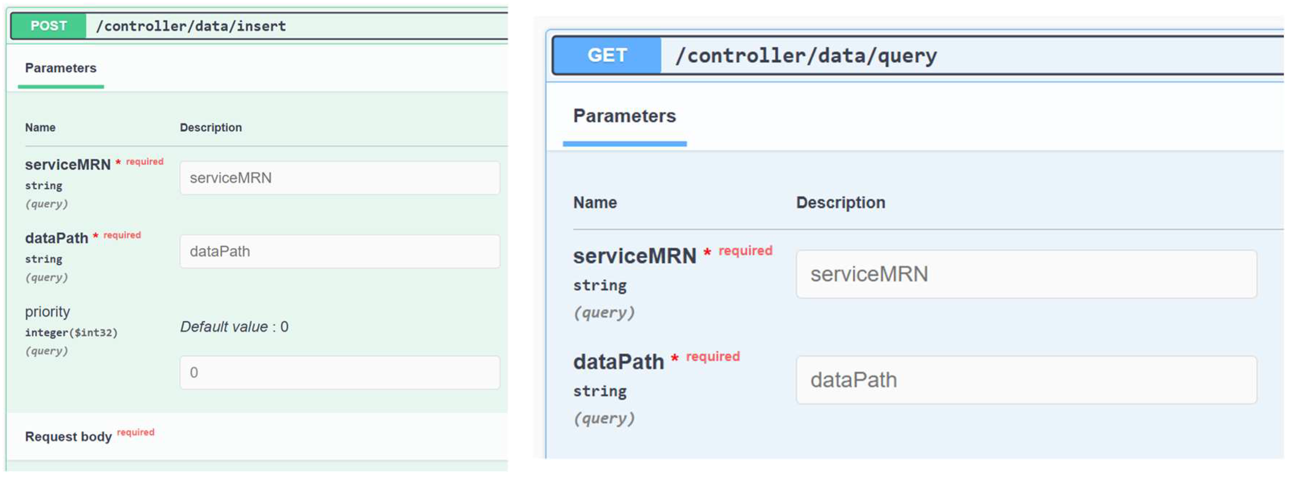The width and height of the screenshot is (1291, 479).
Task: Click the Name column header in POST panel
Action: click(x=40, y=127)
